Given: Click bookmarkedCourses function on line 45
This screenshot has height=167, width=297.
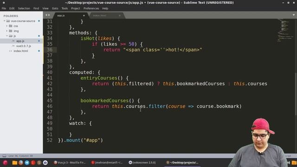Looking at the screenshot, I should click(x=104, y=101).
